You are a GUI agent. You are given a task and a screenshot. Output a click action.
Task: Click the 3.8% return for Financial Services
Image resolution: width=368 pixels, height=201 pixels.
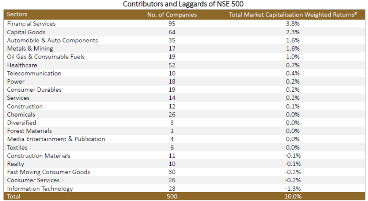point(293,24)
